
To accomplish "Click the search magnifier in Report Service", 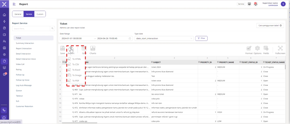I will (x=52, y=28).
